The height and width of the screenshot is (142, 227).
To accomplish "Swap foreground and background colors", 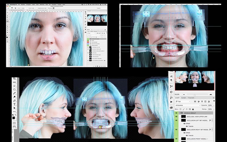I will coord(15,114).
